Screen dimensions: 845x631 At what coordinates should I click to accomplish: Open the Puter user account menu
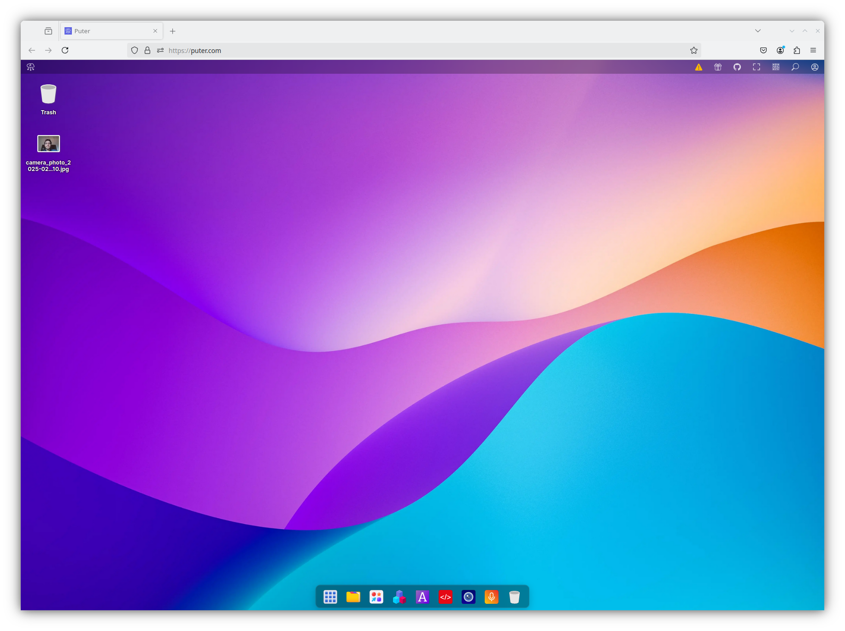[815, 67]
